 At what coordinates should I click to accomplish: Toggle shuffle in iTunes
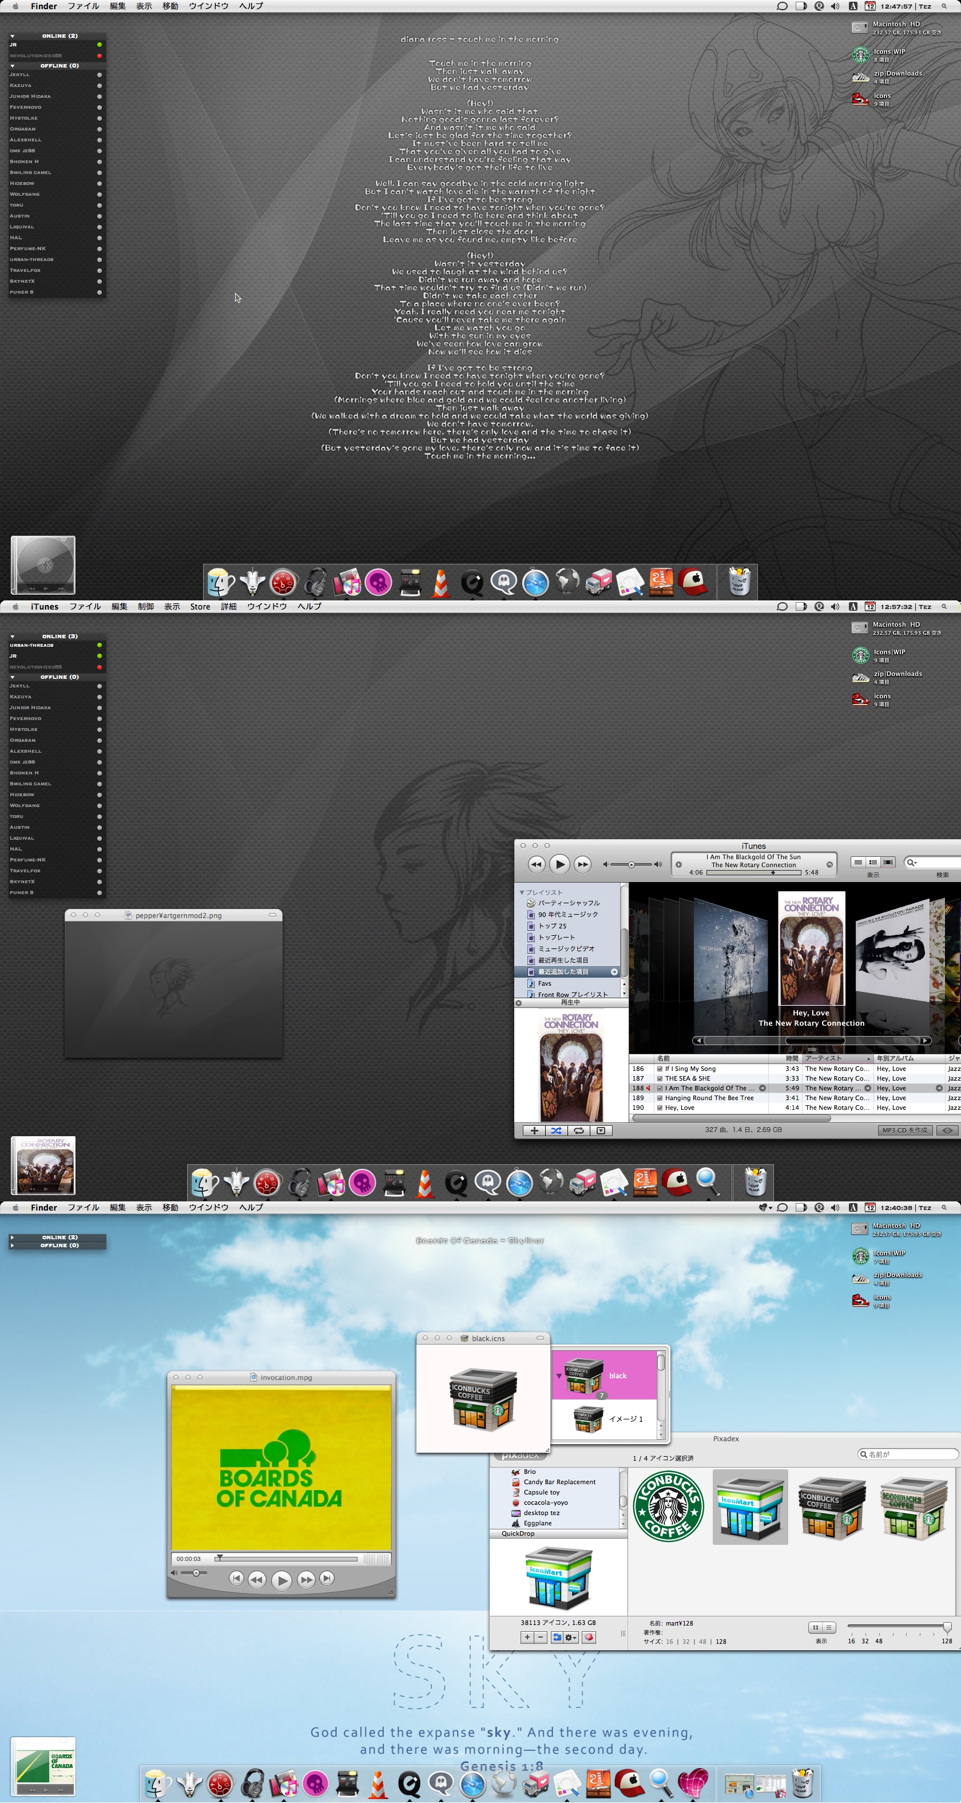point(556,1130)
